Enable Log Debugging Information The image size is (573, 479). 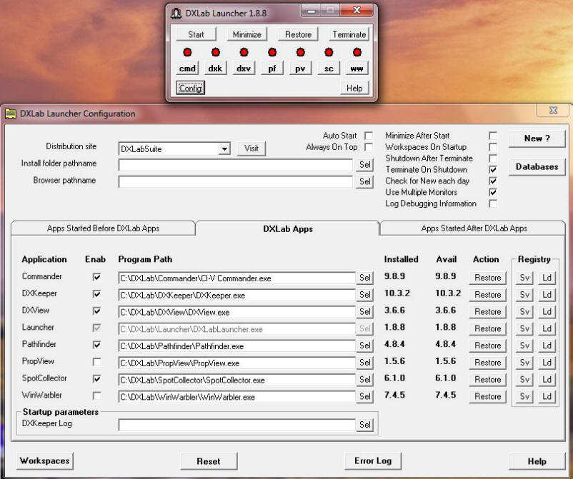(x=493, y=203)
